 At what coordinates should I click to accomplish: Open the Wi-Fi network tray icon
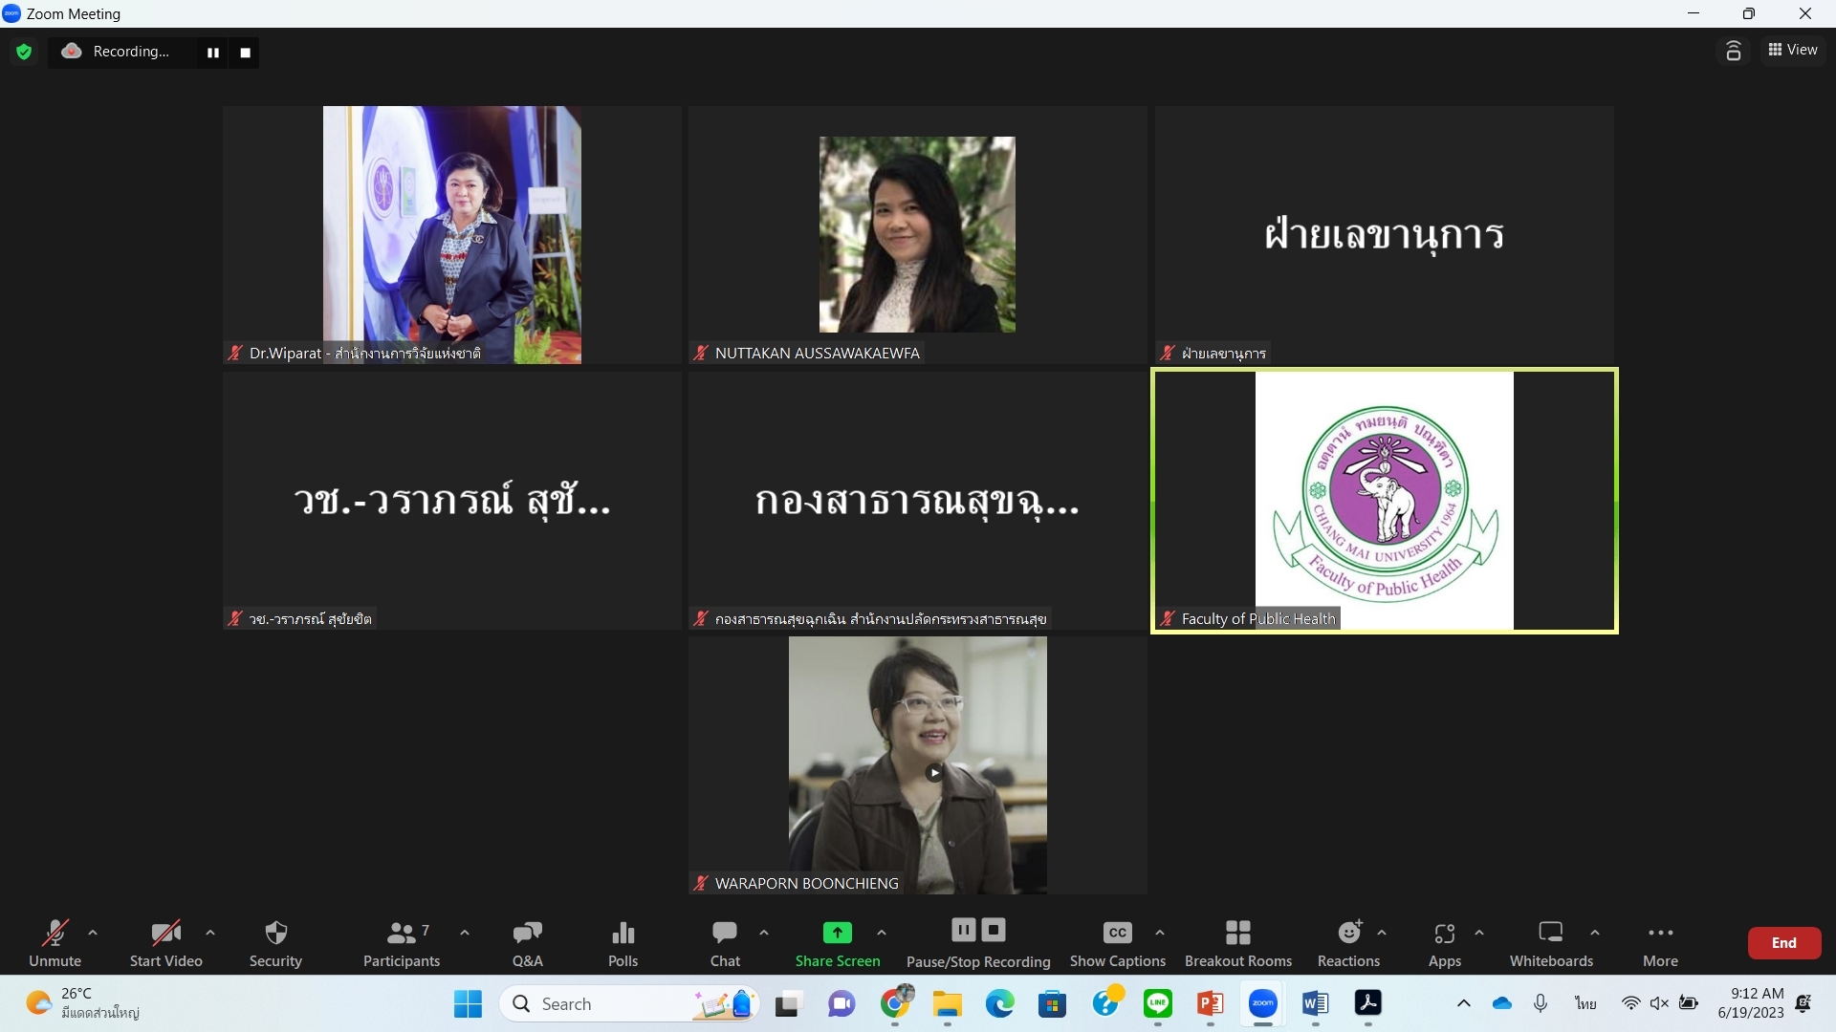coord(1630,1003)
